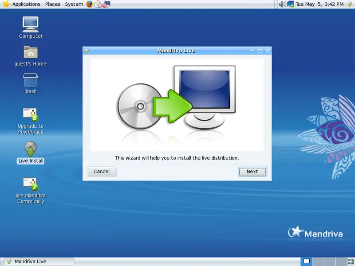Minimize the Mandriva Live window
The height and width of the screenshot is (266, 355).
point(252,51)
